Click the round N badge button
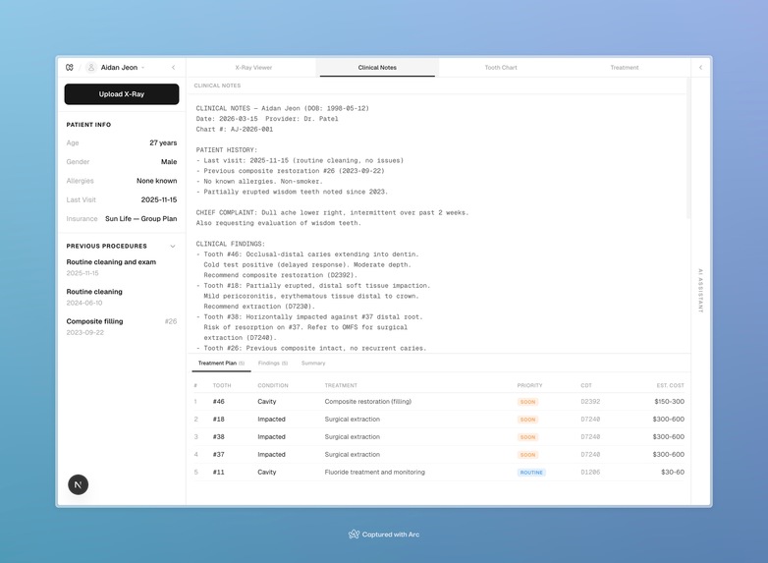 pos(78,484)
